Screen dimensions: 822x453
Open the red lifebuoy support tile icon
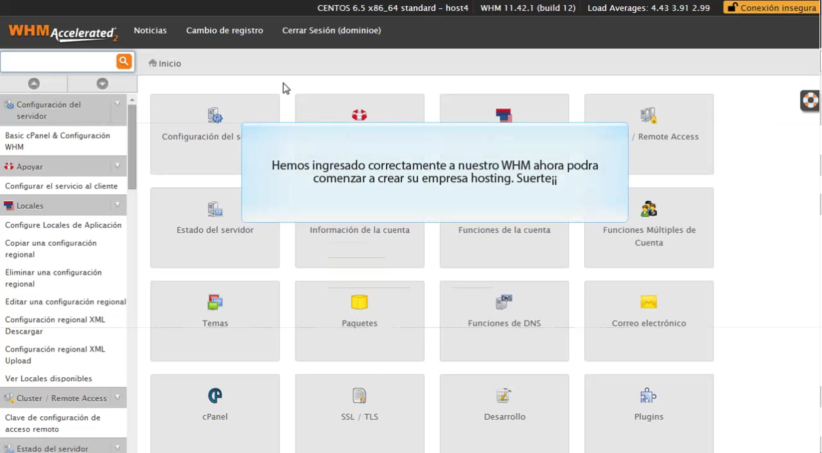tap(359, 115)
